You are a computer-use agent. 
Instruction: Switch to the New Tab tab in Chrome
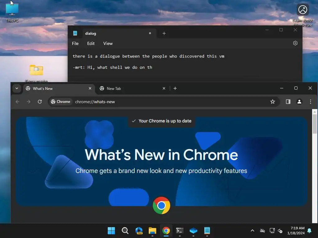132,88
